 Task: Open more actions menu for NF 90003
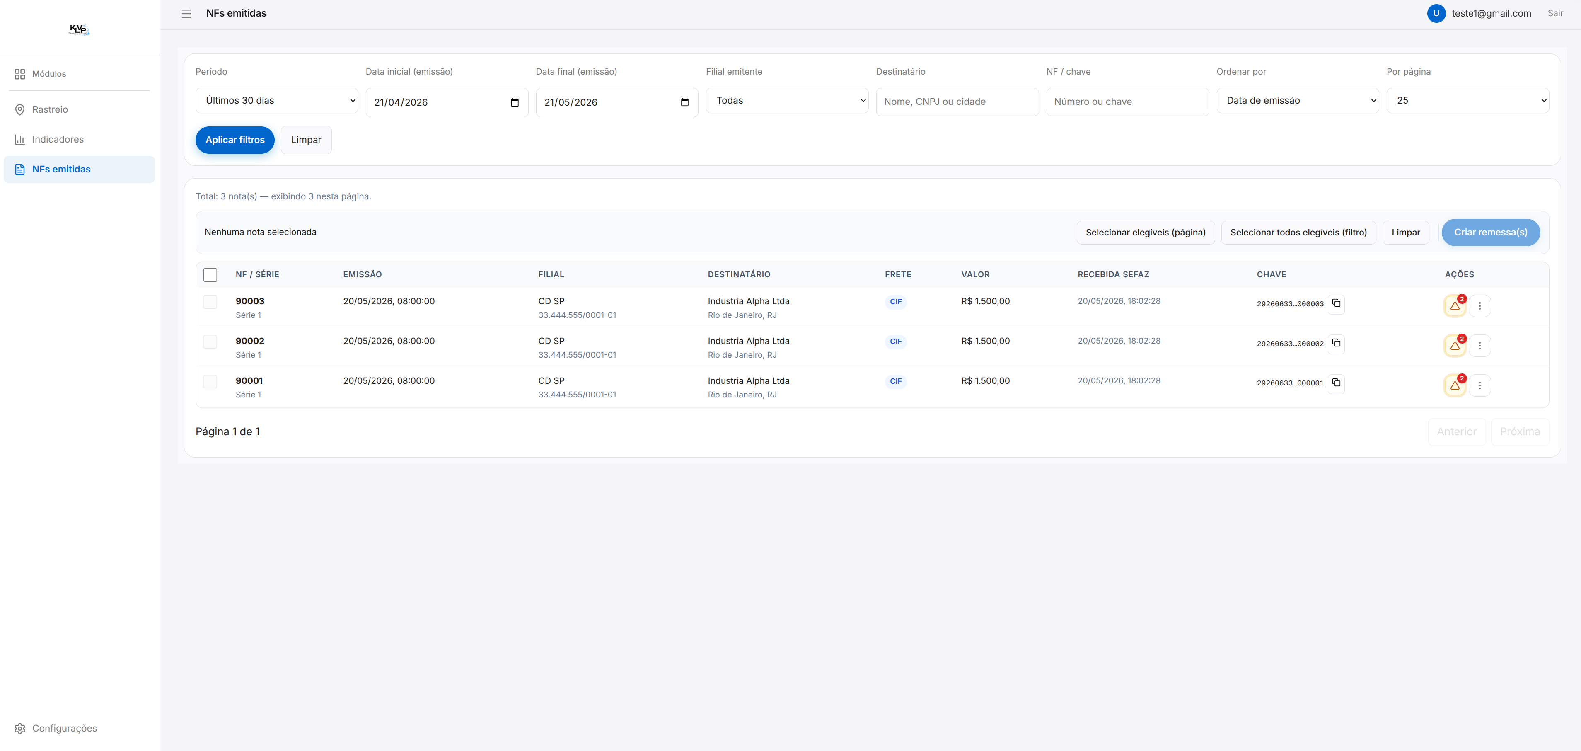pos(1480,306)
